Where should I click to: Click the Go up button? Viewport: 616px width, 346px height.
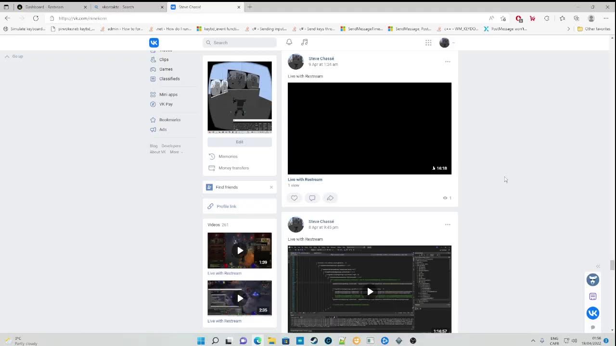tap(14, 56)
